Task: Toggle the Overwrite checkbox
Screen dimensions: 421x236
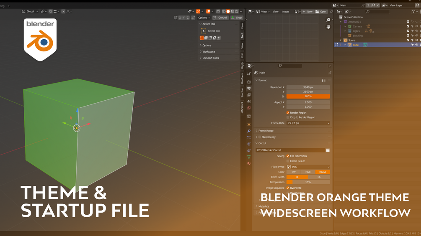Action: [288, 188]
